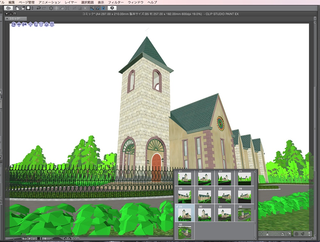Choose camera angle preset 32

[244, 214]
